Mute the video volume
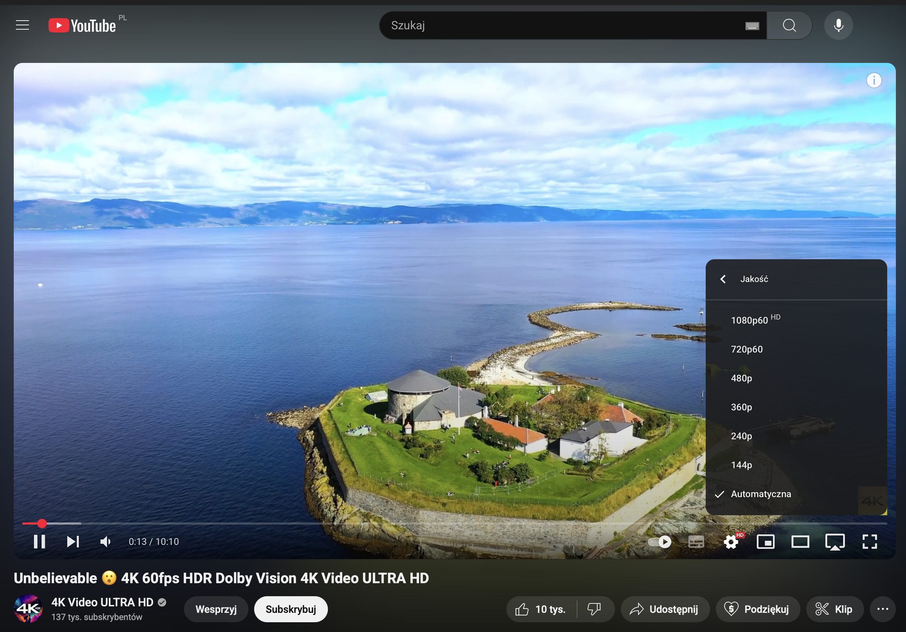The height and width of the screenshot is (632, 906). coord(105,541)
